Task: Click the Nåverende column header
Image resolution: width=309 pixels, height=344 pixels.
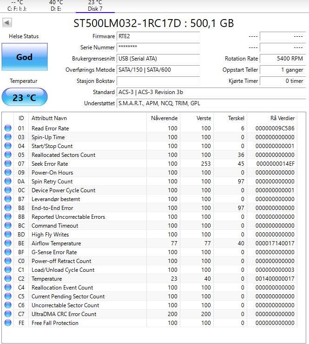Action: click(x=164, y=118)
